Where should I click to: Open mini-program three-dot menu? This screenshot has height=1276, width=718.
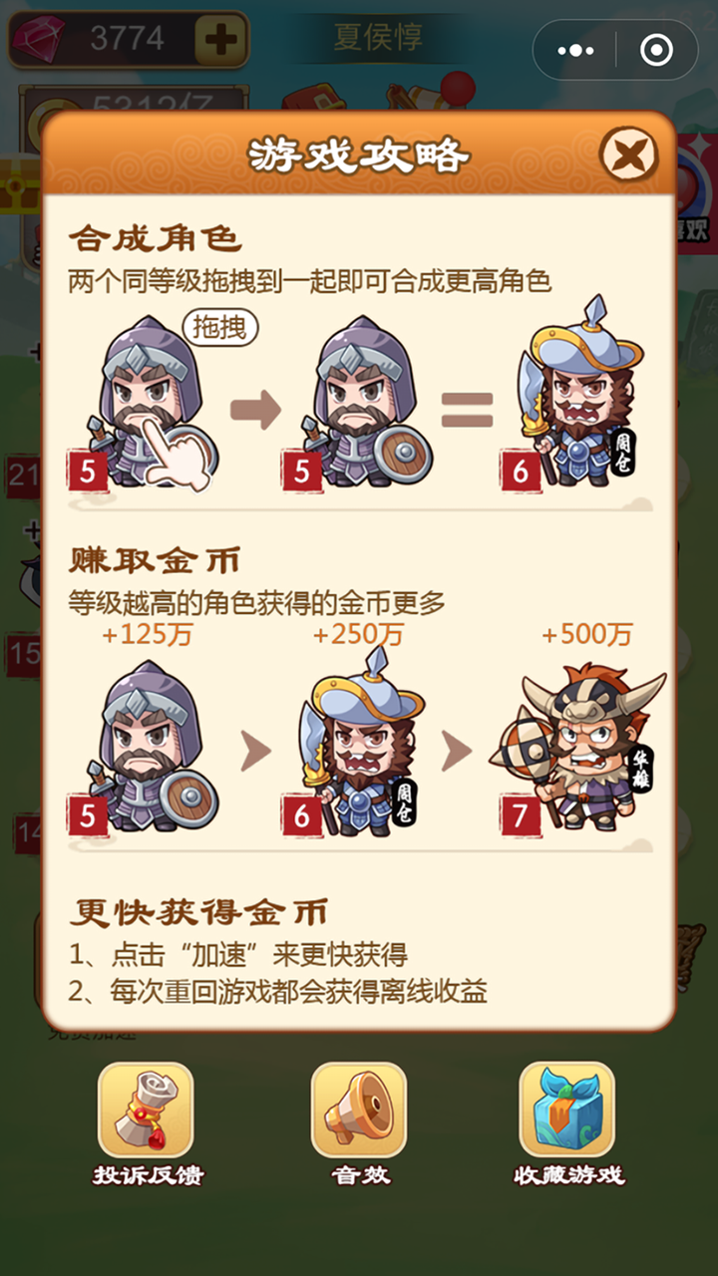pos(573,50)
